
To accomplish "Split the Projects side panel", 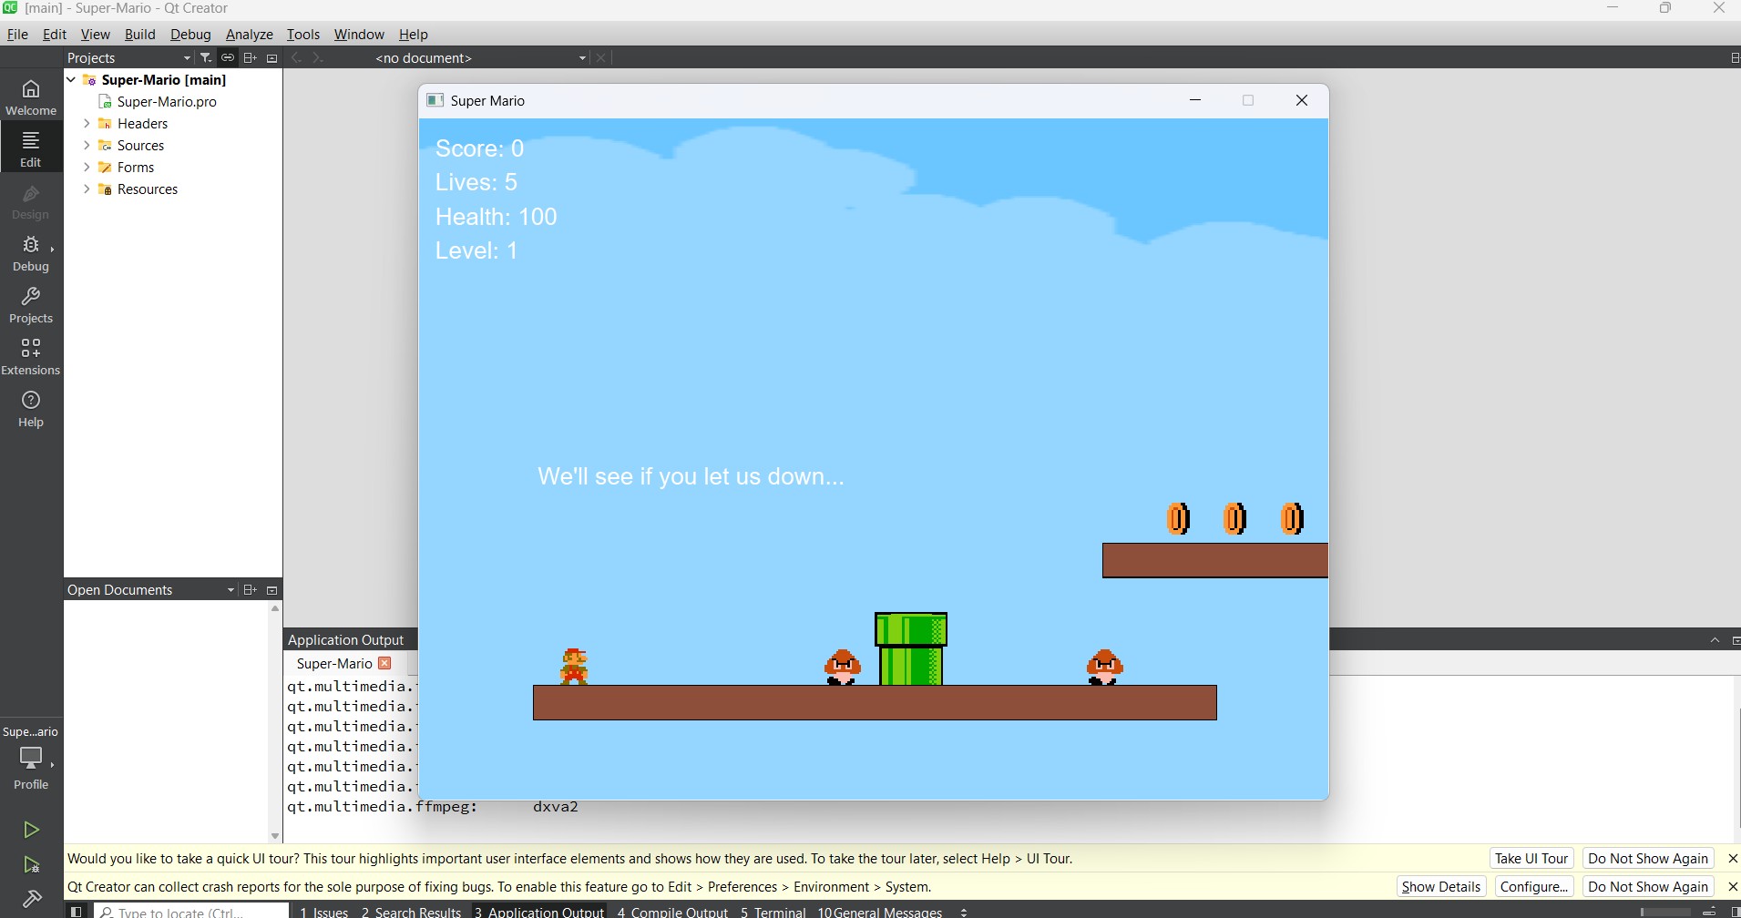I will click(x=250, y=57).
